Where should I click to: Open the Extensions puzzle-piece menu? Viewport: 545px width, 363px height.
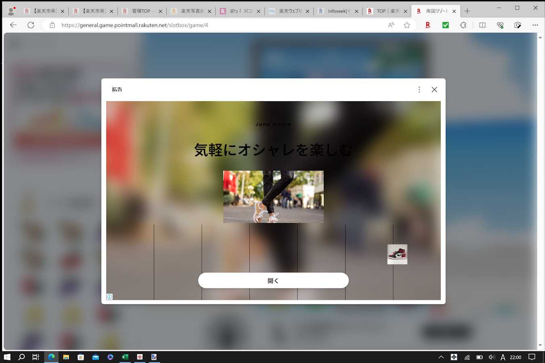[463, 25]
